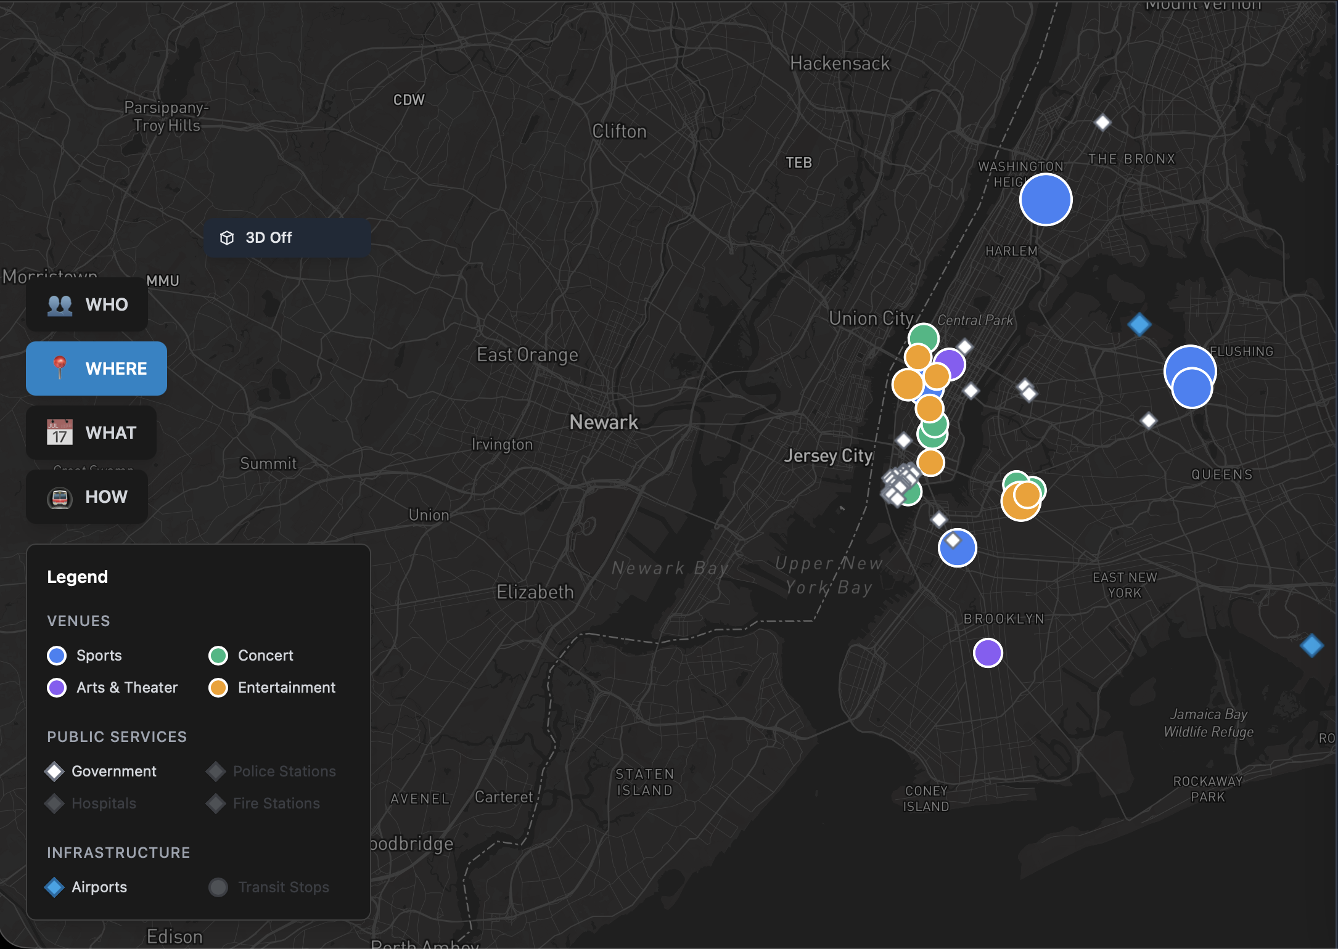Open the WHO tab

tap(87, 304)
